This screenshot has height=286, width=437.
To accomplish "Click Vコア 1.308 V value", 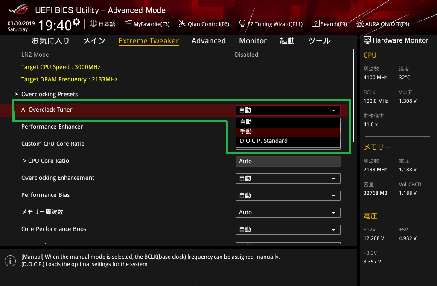I will [408, 101].
